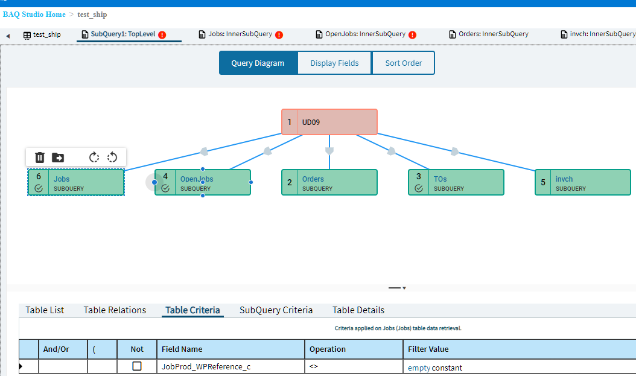Click the checkmark icon on TOs subquery node
The width and height of the screenshot is (636, 376).
[419, 188]
